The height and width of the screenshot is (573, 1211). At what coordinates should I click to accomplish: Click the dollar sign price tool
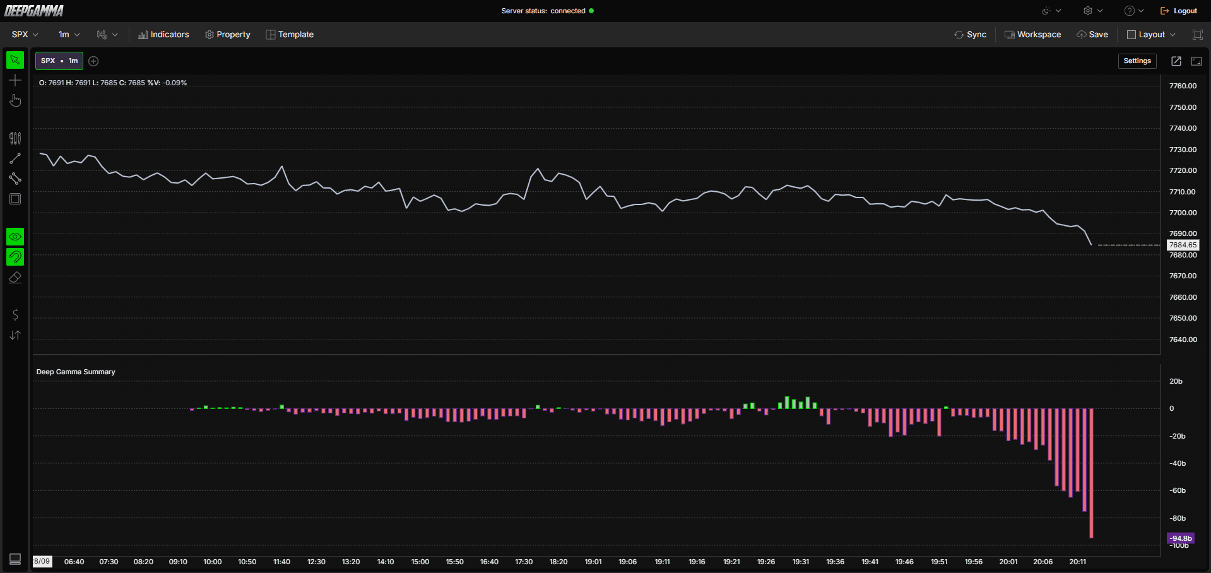point(15,314)
